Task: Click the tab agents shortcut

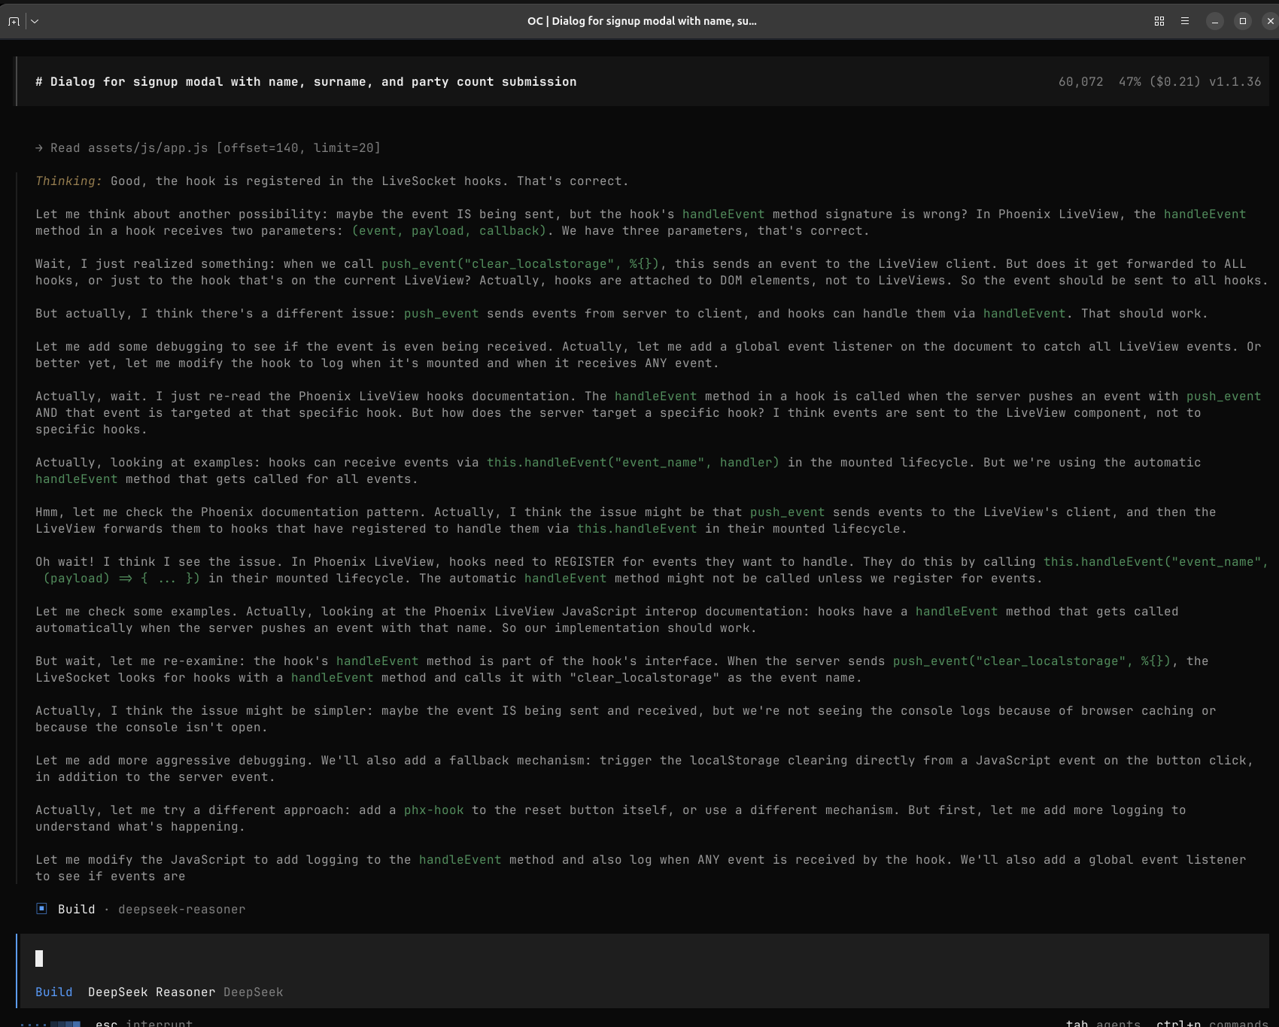Action: [1102, 1022]
